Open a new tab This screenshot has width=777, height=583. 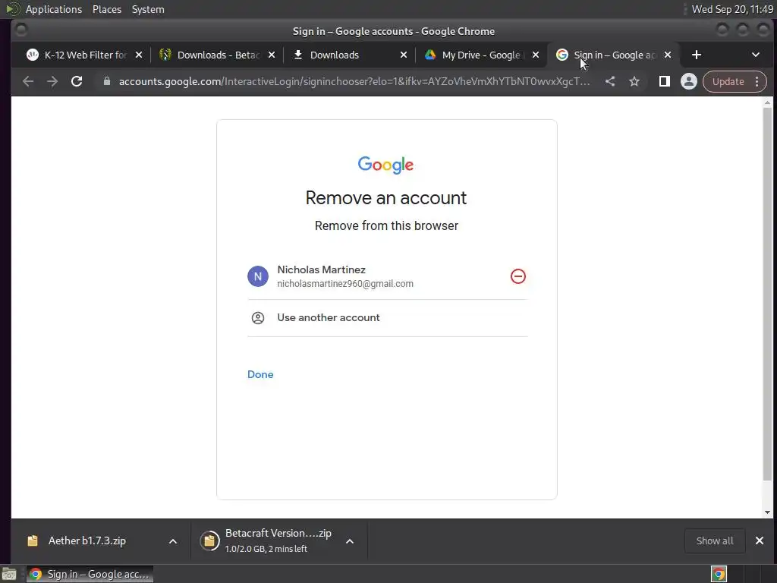[x=697, y=55]
